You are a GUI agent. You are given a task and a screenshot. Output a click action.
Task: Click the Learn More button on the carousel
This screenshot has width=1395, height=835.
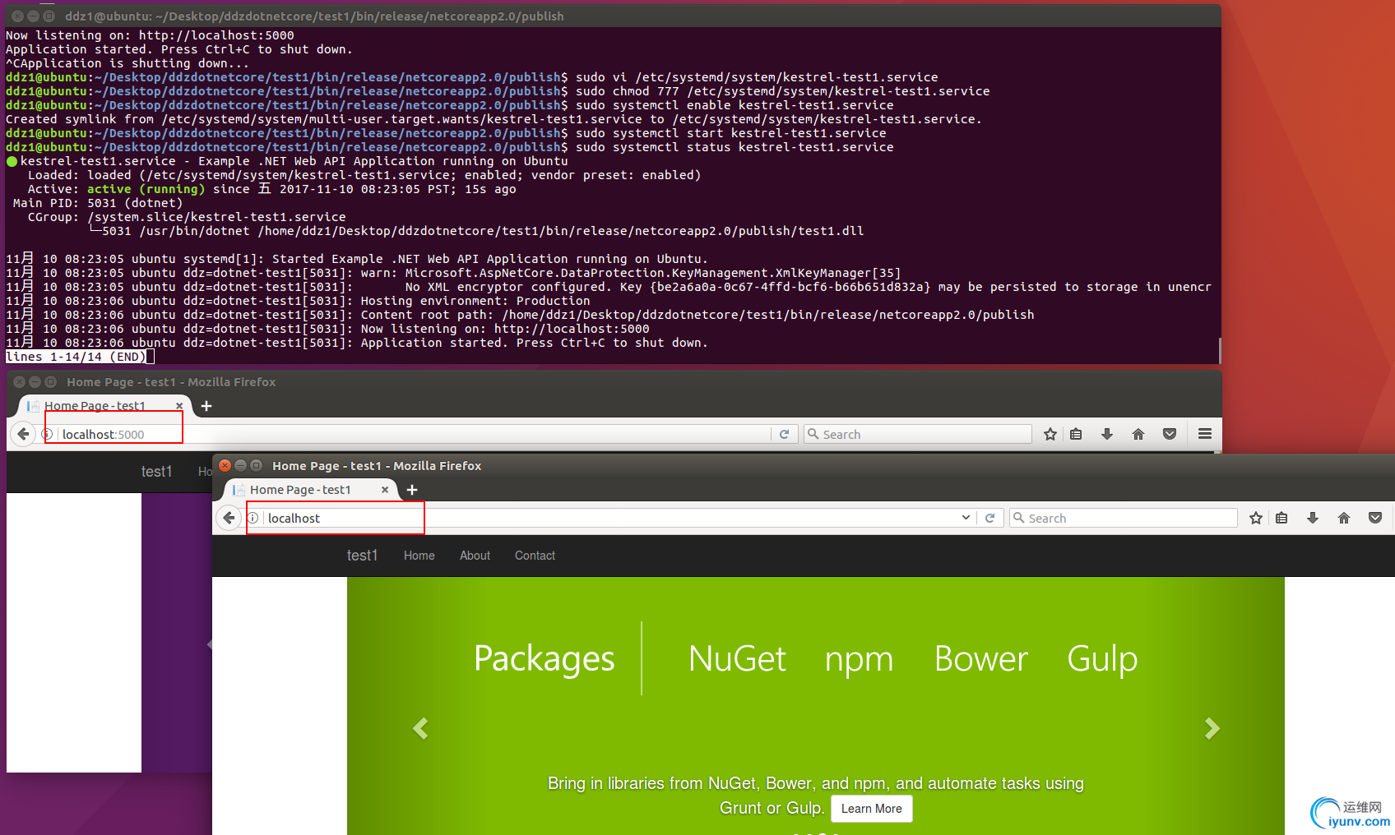coord(872,809)
